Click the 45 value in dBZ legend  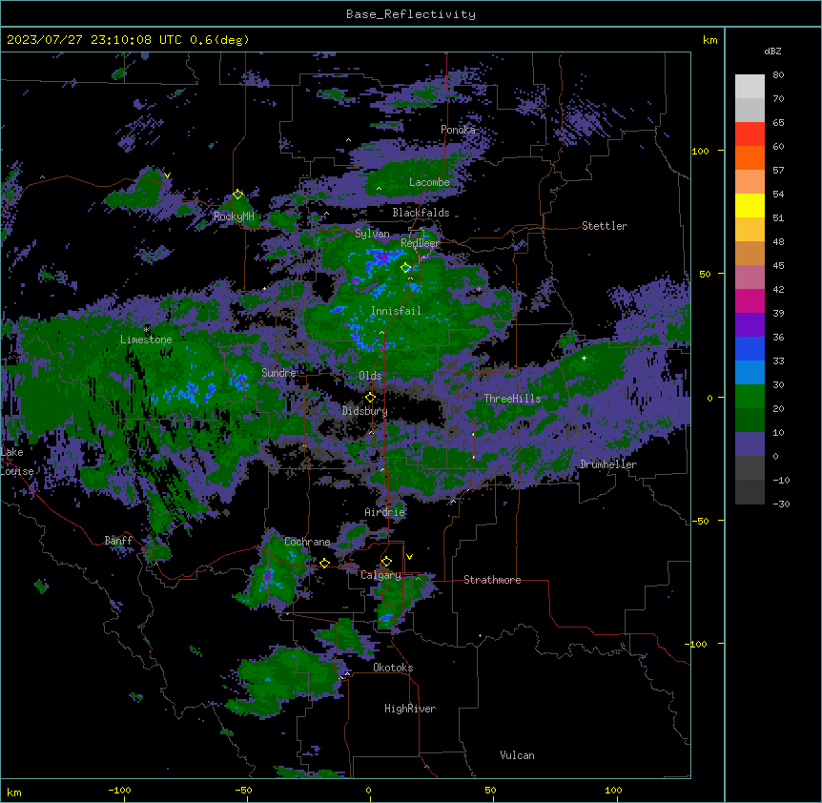(778, 266)
